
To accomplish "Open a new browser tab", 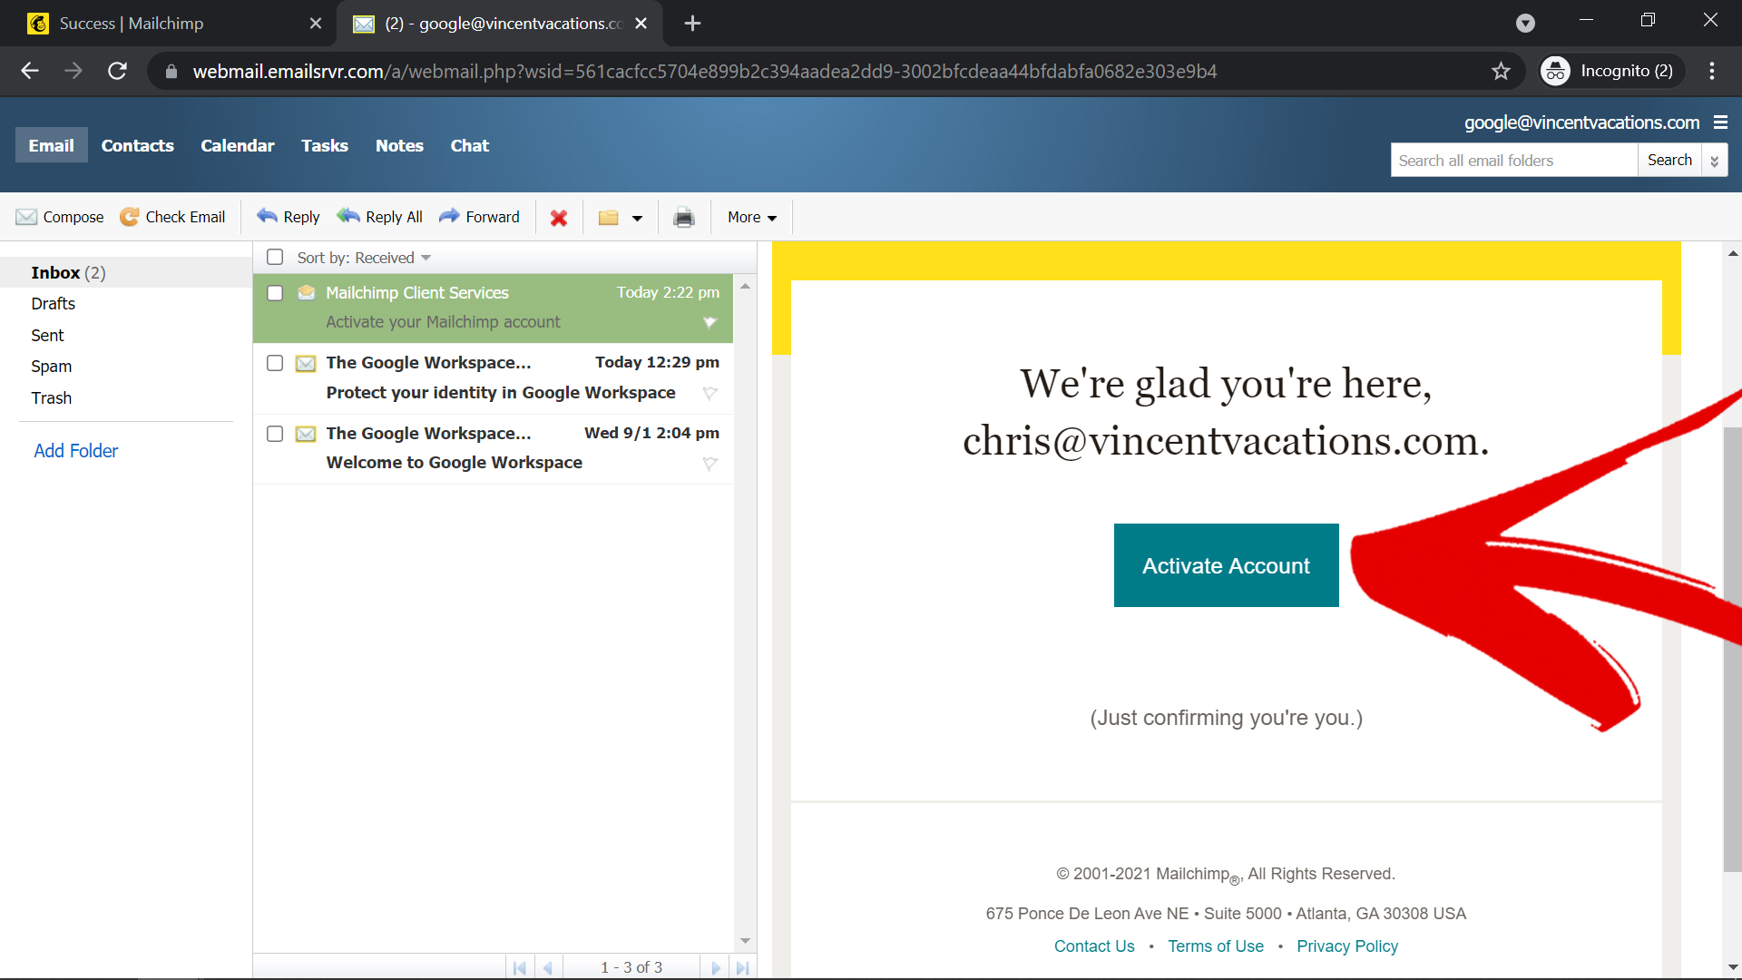I will pyautogui.click(x=692, y=24).
